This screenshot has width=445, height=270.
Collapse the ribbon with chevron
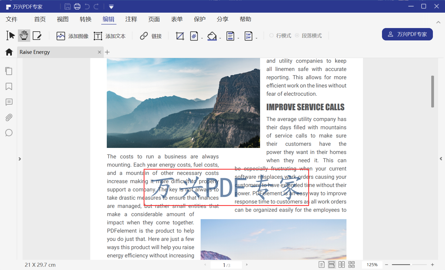click(438, 22)
